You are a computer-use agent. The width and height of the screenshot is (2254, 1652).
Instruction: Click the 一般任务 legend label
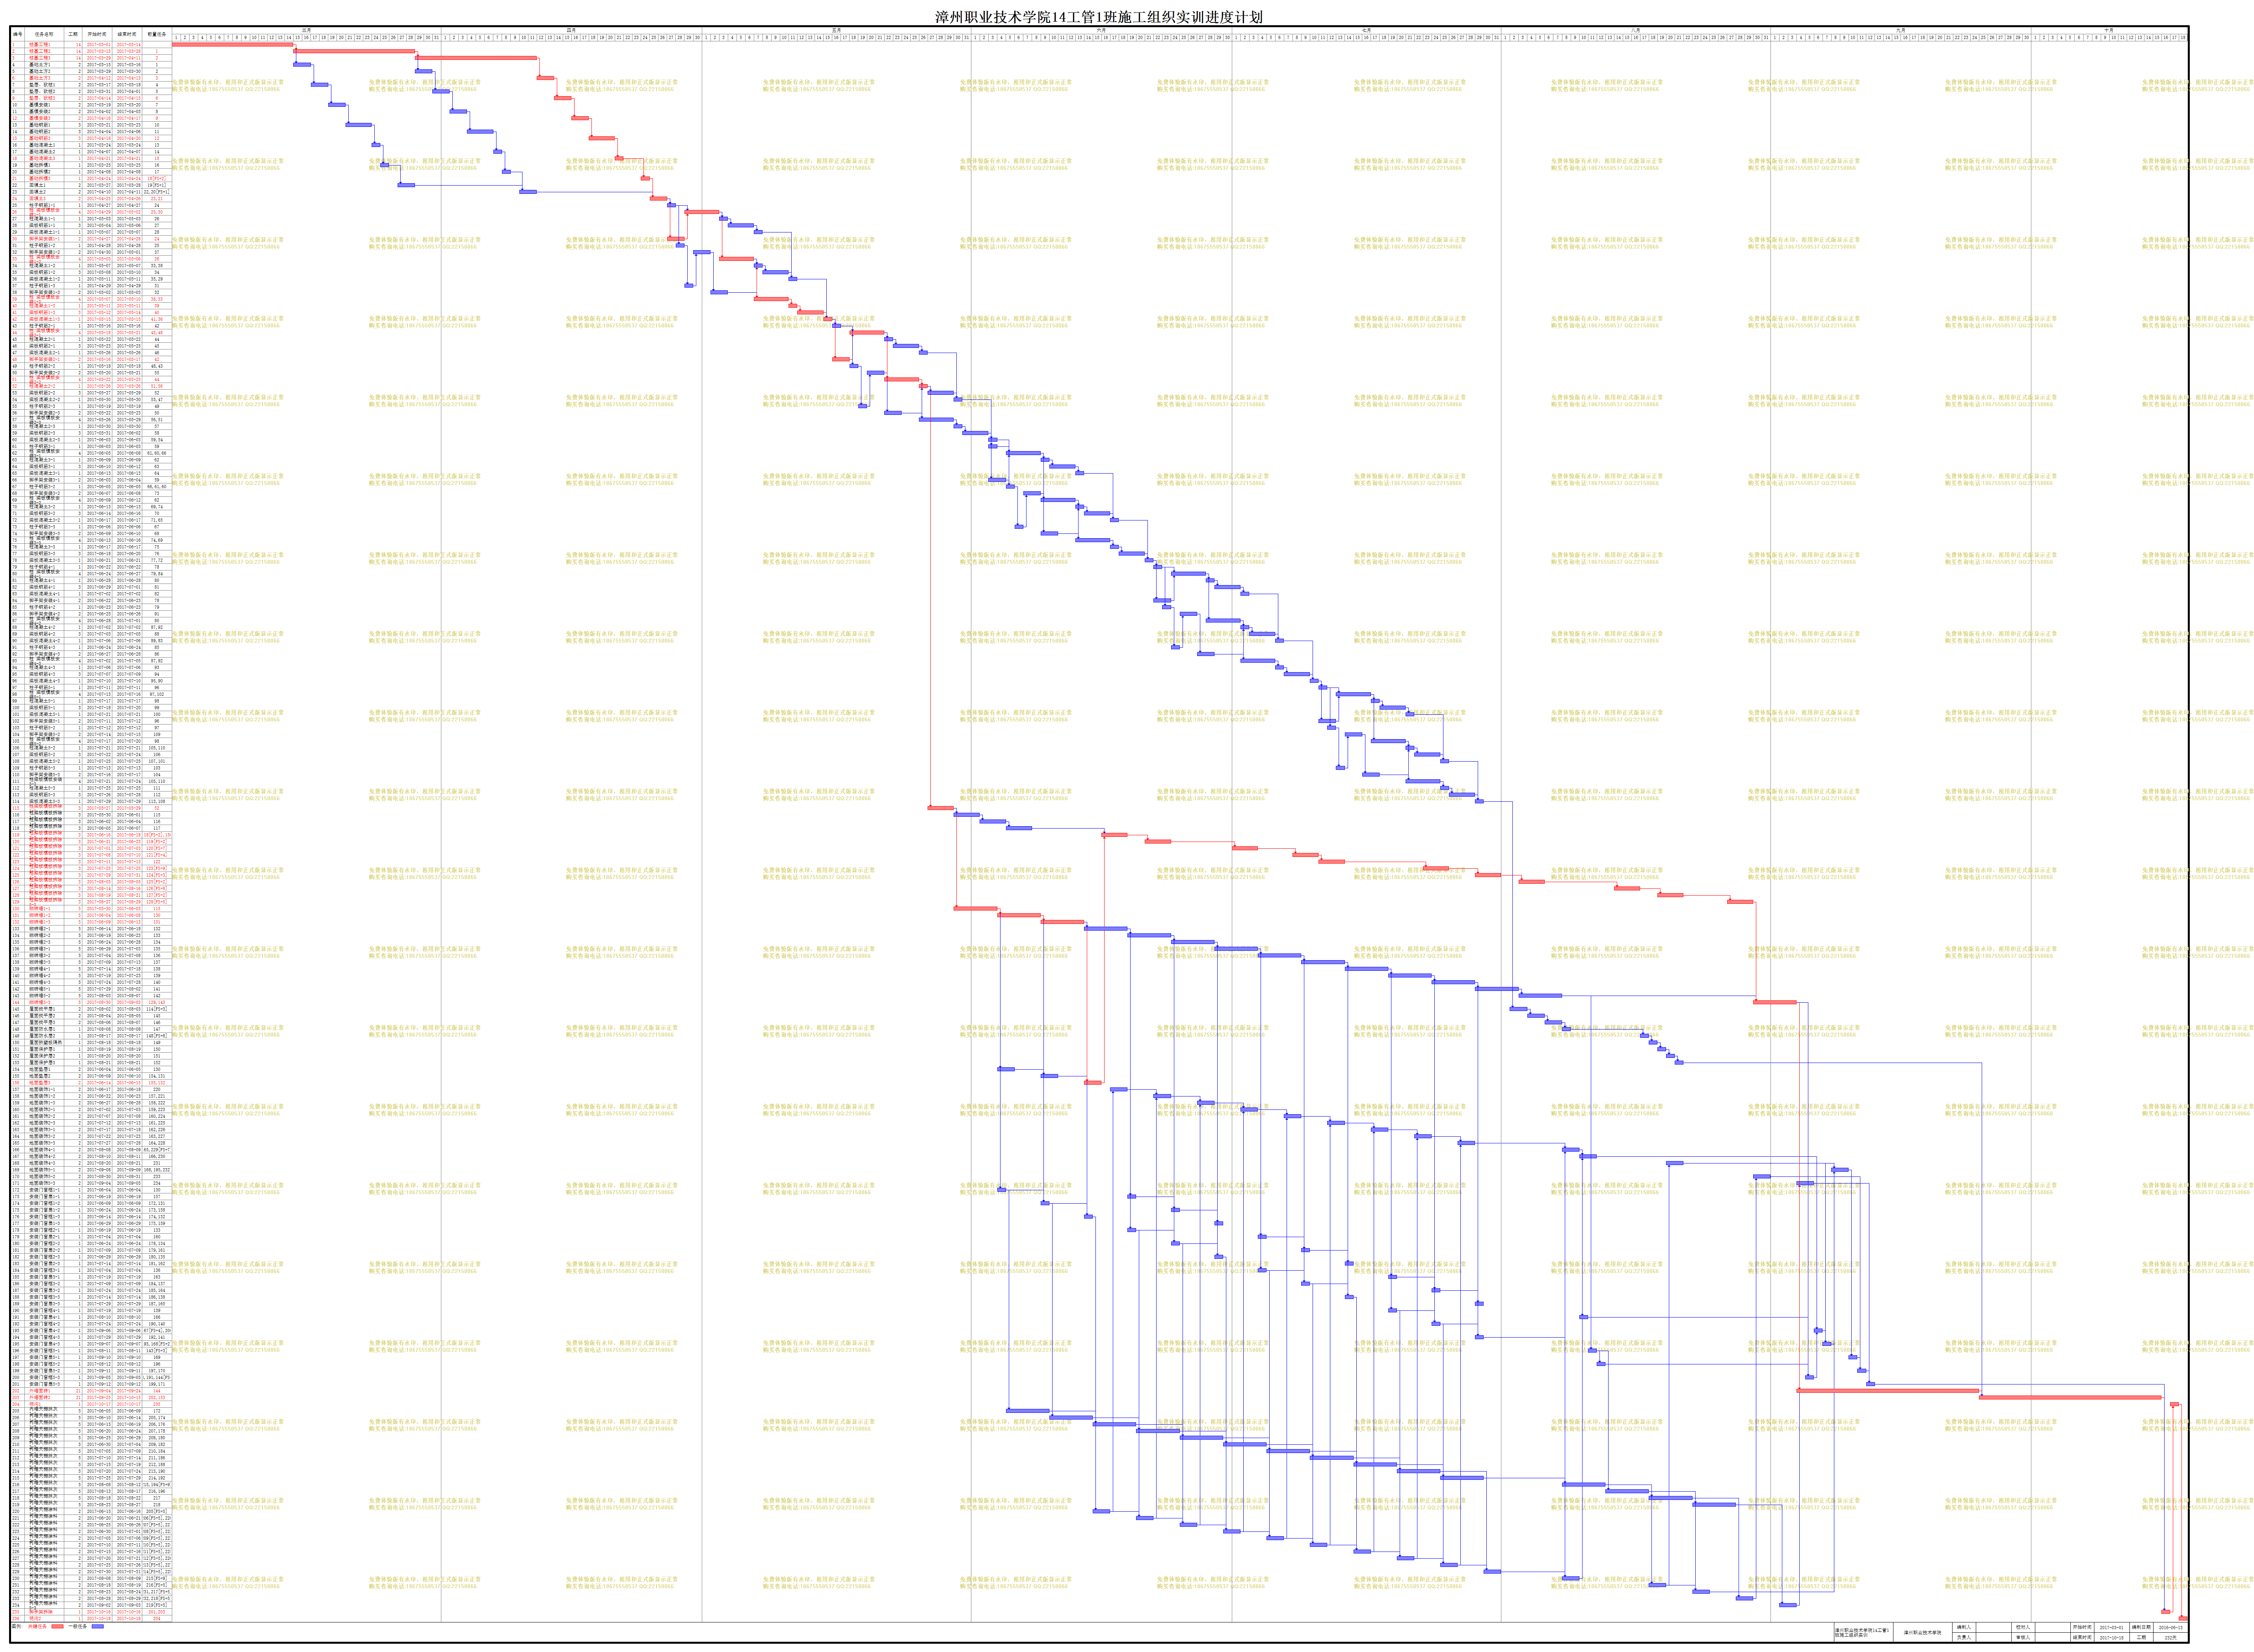78,1626
